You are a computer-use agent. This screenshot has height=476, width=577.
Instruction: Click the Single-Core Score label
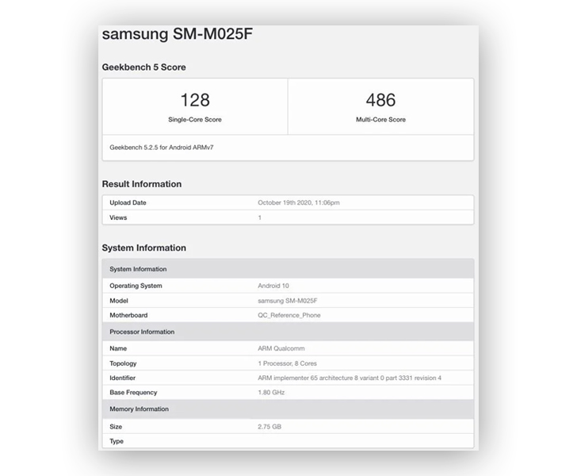click(195, 119)
